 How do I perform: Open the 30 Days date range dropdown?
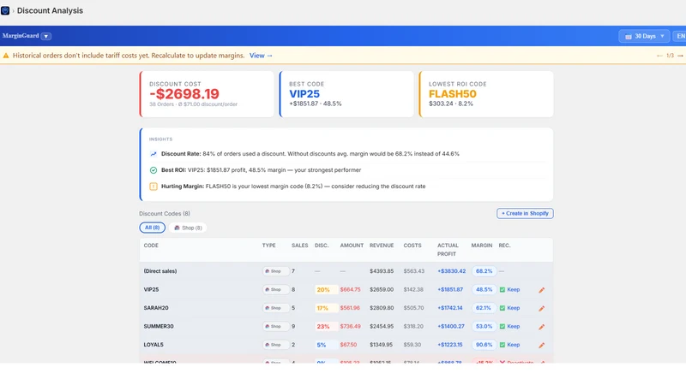click(644, 36)
